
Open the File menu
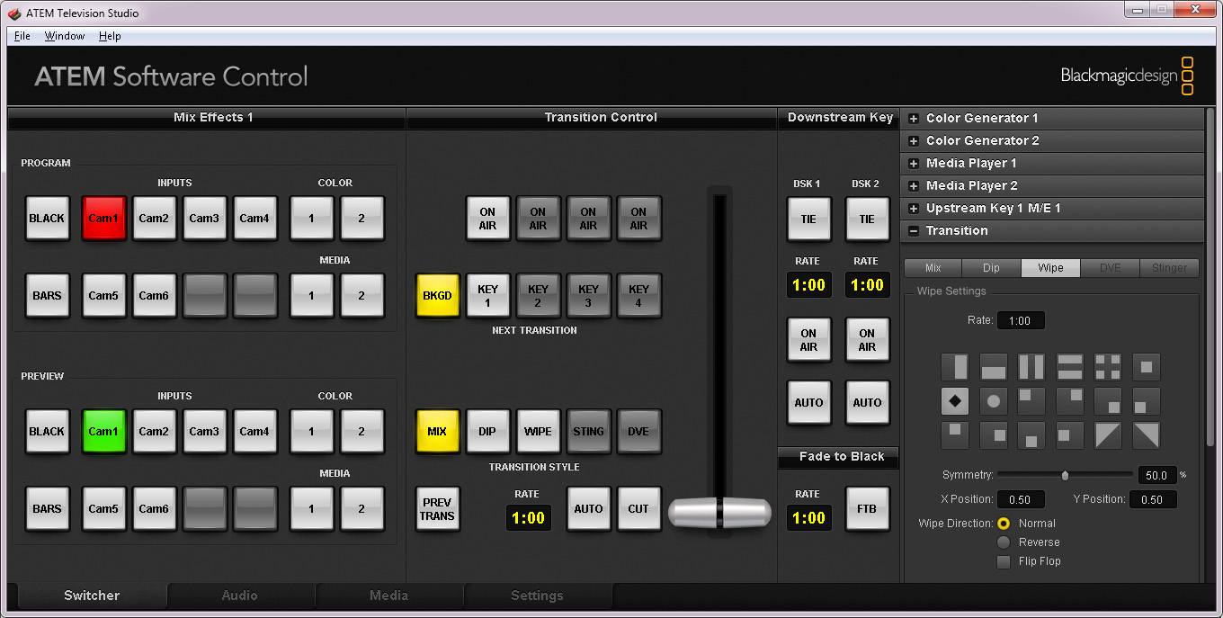pyautogui.click(x=22, y=36)
